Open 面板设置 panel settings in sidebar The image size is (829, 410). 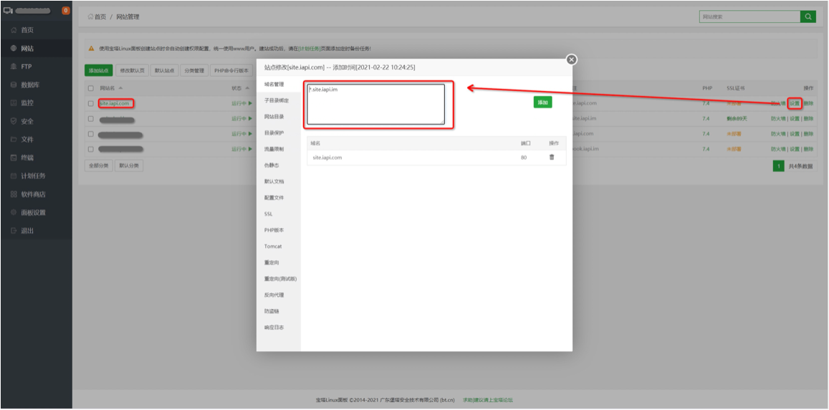[x=33, y=213]
